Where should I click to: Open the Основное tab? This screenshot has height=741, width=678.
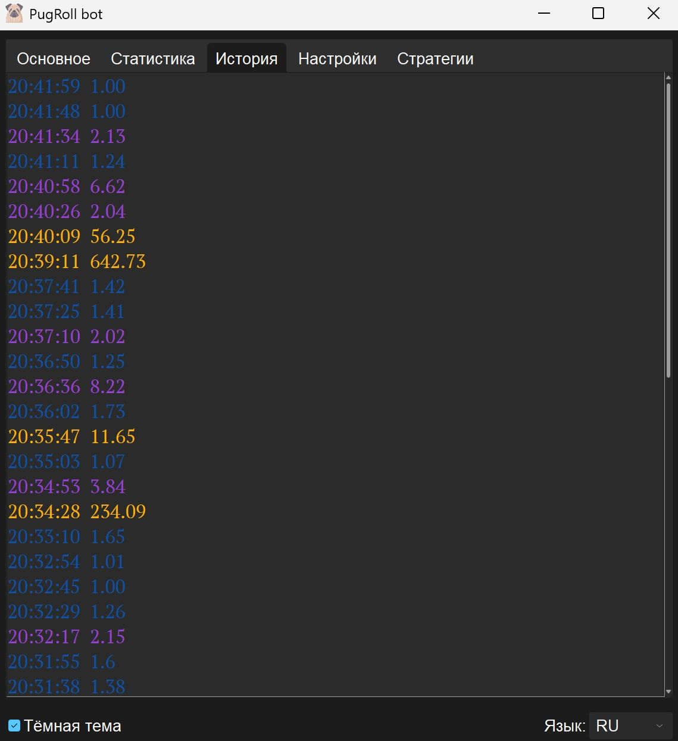[54, 58]
